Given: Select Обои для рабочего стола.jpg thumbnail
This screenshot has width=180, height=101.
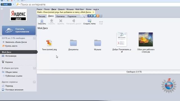Looking at the screenshot, I should 146,39.
